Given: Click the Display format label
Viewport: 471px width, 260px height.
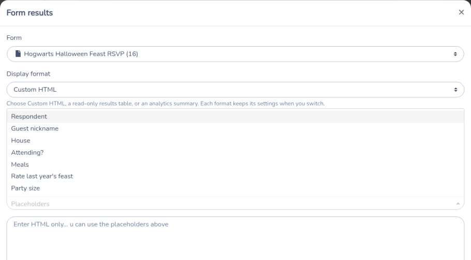Looking at the screenshot, I should pyautogui.click(x=28, y=74).
